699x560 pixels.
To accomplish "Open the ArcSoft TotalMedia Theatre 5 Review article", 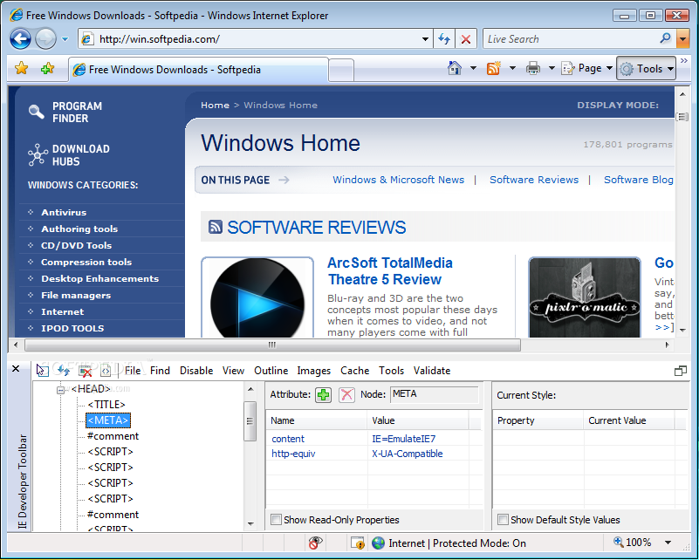I will (x=389, y=271).
